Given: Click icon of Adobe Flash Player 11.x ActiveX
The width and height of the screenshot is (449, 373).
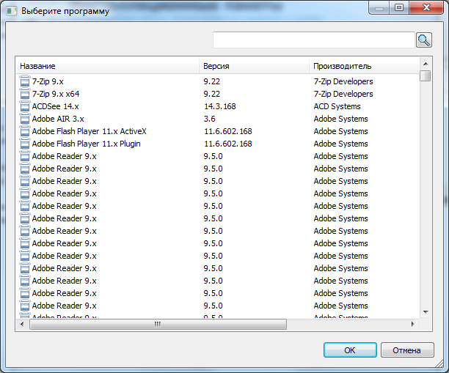Looking at the screenshot, I should point(25,131).
